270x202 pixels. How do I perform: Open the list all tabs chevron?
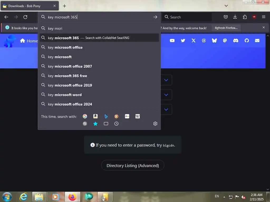[x=226, y=6]
